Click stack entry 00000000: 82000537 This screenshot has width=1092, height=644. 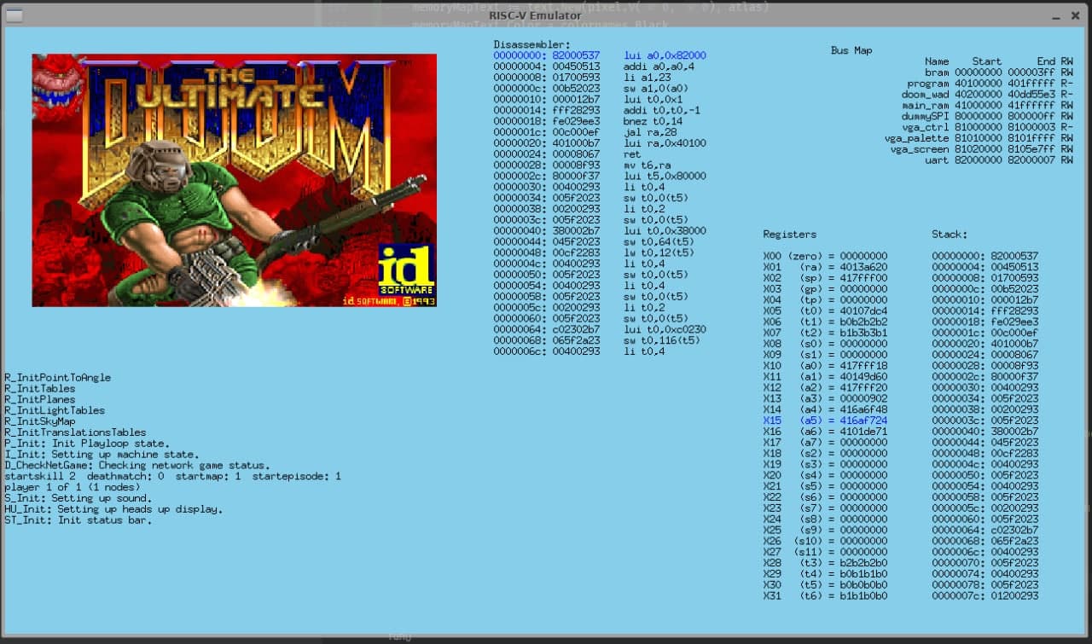point(985,256)
